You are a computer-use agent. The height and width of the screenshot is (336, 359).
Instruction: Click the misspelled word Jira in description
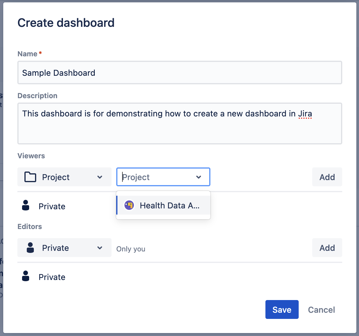305,114
